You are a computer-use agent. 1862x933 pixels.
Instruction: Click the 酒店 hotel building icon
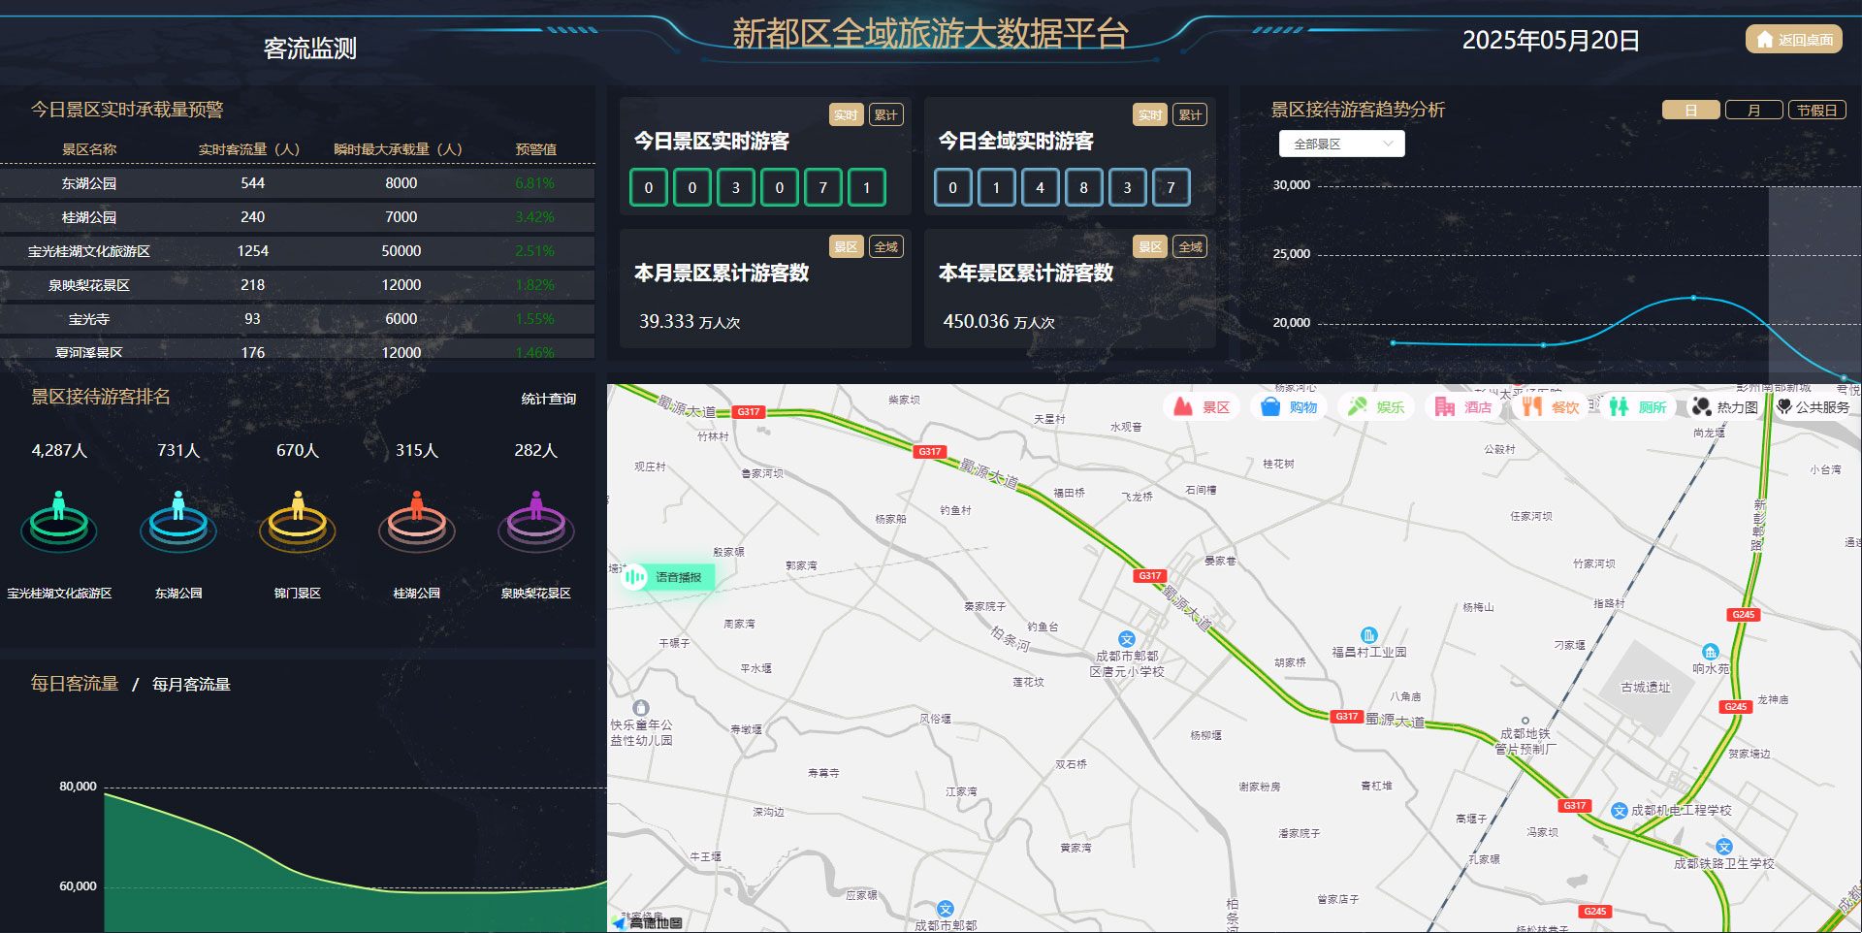[x=1445, y=407]
